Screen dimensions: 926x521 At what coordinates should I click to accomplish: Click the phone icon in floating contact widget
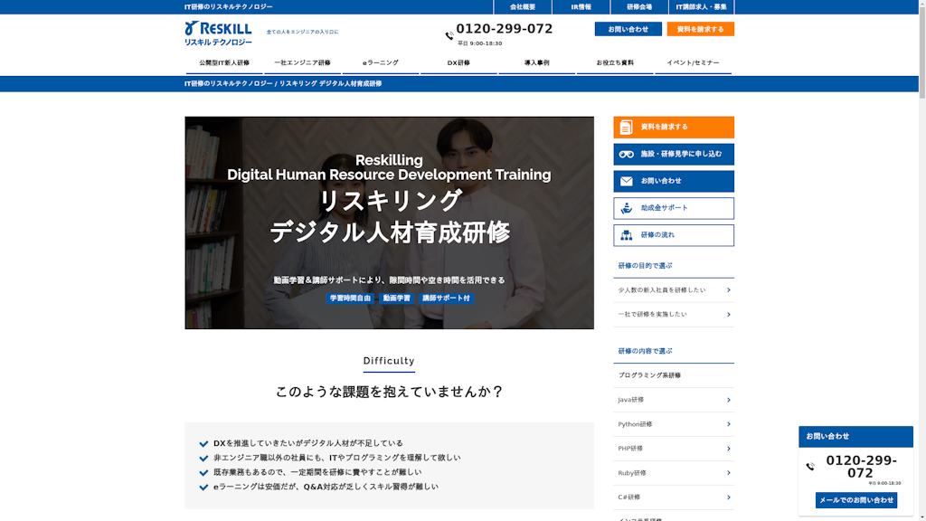click(x=810, y=467)
